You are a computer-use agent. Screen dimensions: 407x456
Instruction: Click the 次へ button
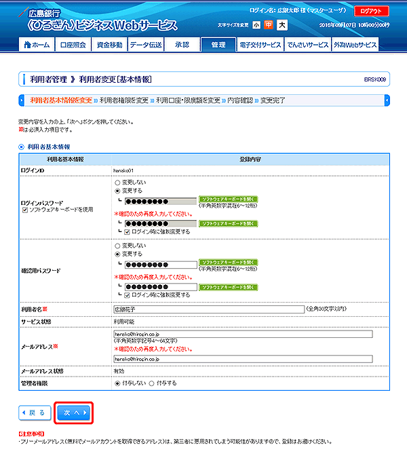[73, 413]
